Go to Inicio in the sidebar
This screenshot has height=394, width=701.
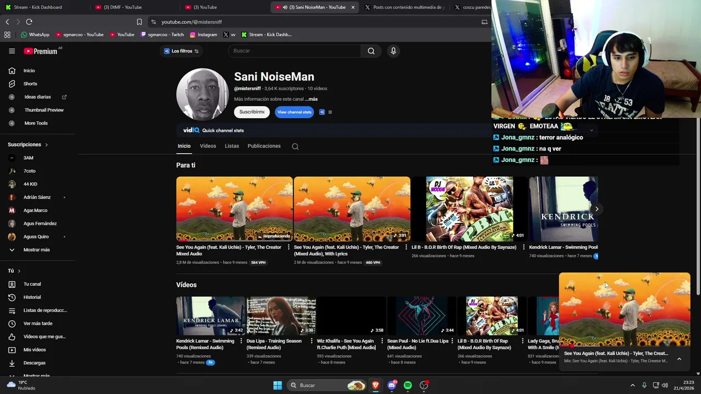coord(29,71)
